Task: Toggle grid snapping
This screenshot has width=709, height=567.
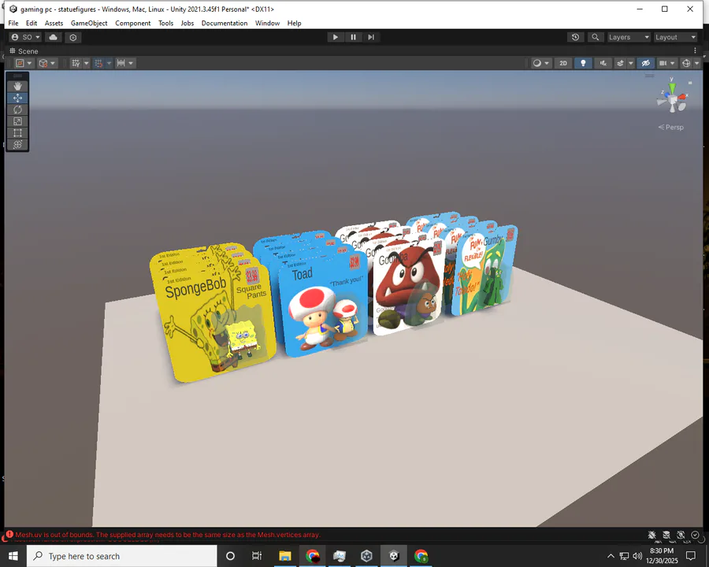Action: tap(98, 63)
